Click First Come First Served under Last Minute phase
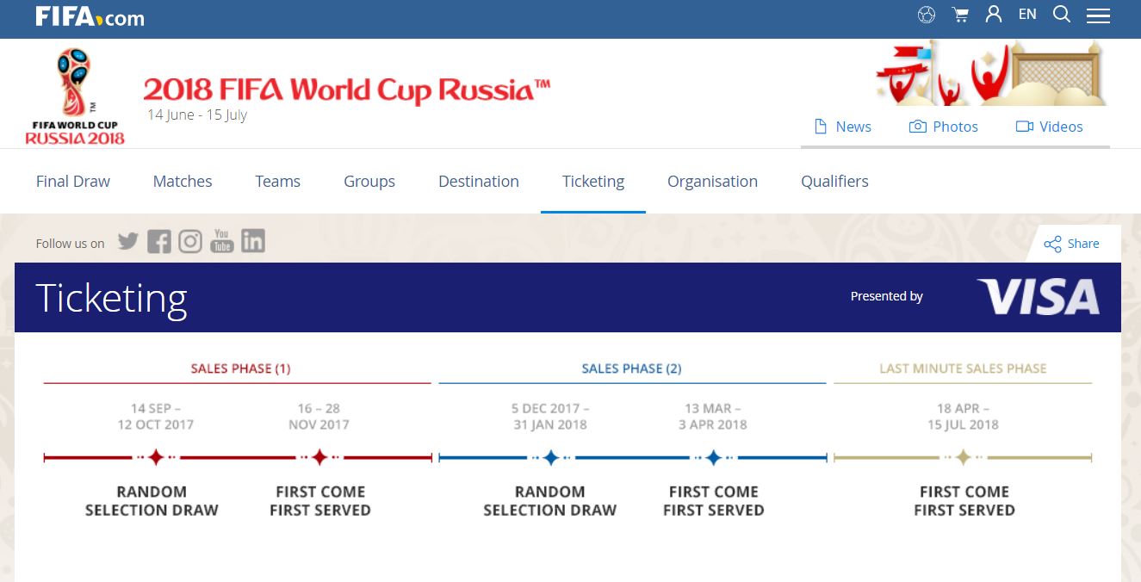This screenshot has height=582, width=1141. [964, 500]
